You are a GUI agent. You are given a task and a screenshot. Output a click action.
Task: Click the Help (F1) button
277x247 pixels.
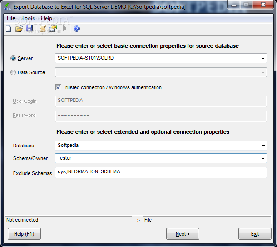24,234
